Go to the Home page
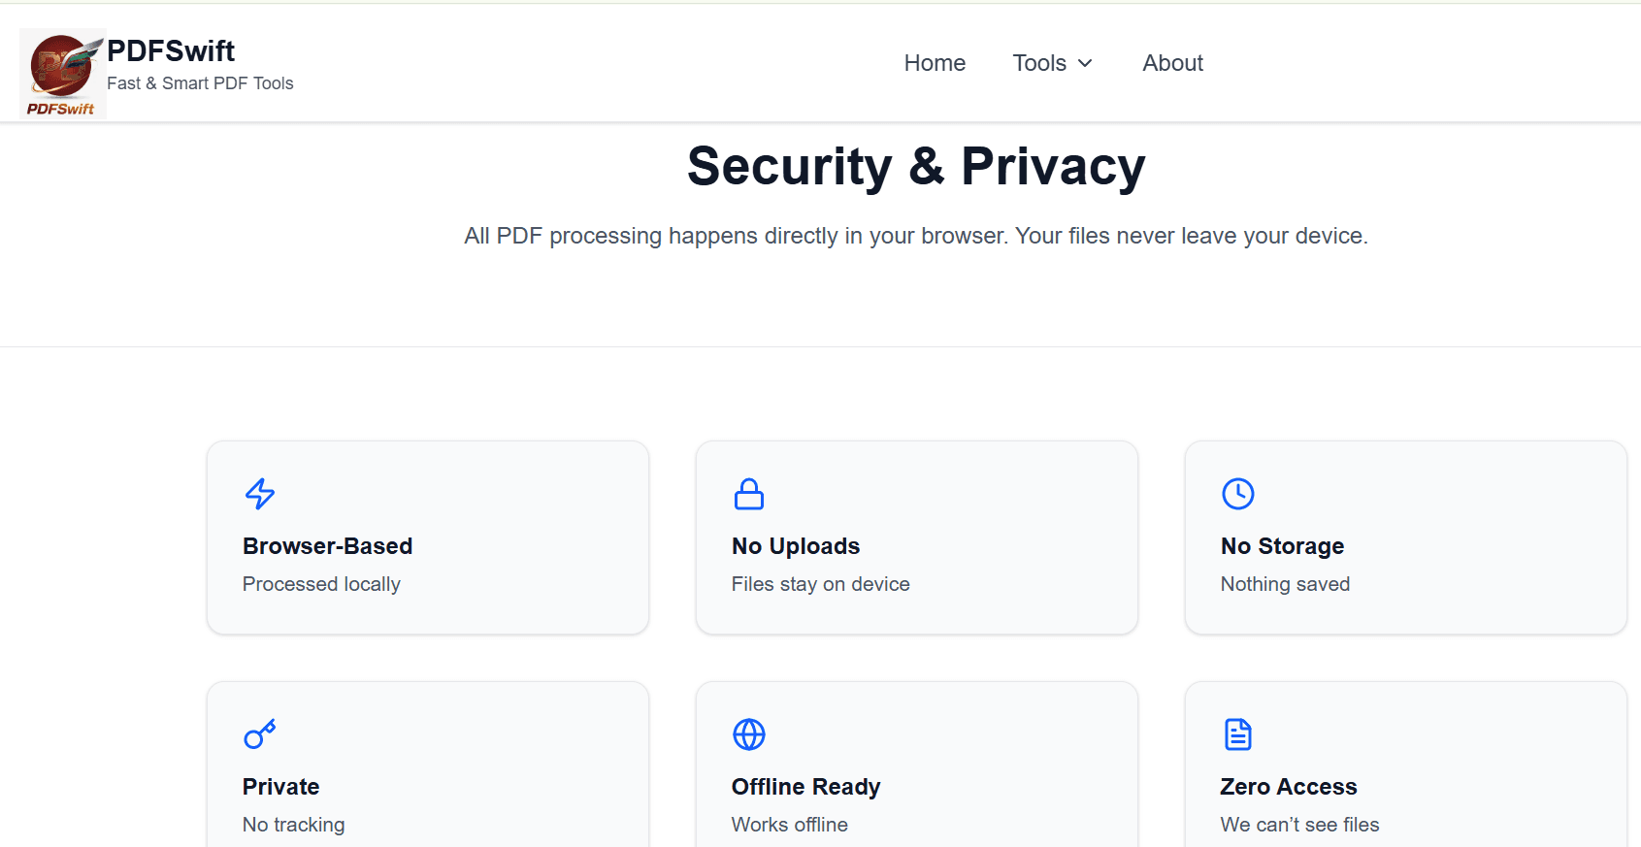Screen dimensions: 1641x847 (x=935, y=63)
